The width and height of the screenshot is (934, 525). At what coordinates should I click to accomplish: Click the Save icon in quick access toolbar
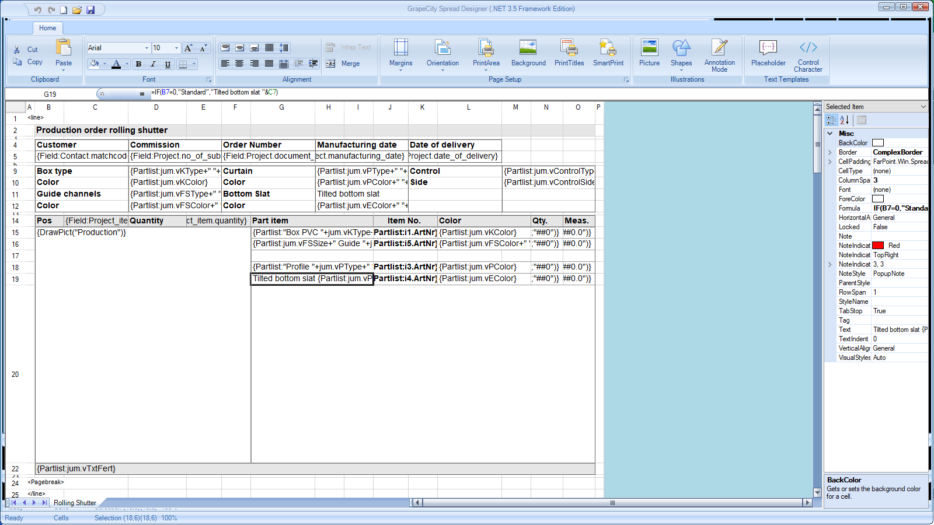[x=90, y=10]
